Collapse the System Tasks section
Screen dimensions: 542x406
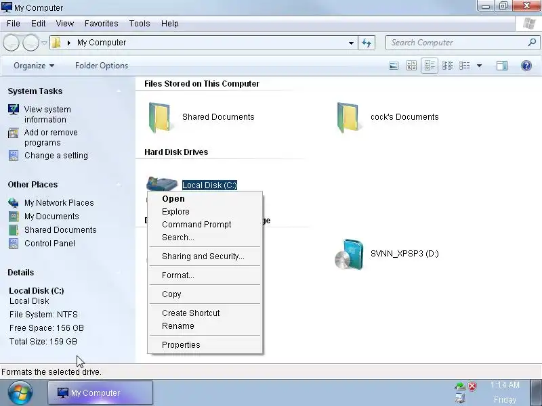119,91
